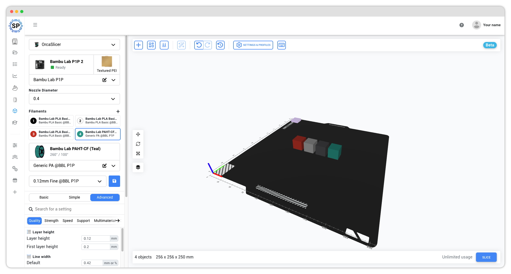Select the Advanced settings mode
Viewport: 511px width, 274px height.
point(105,198)
